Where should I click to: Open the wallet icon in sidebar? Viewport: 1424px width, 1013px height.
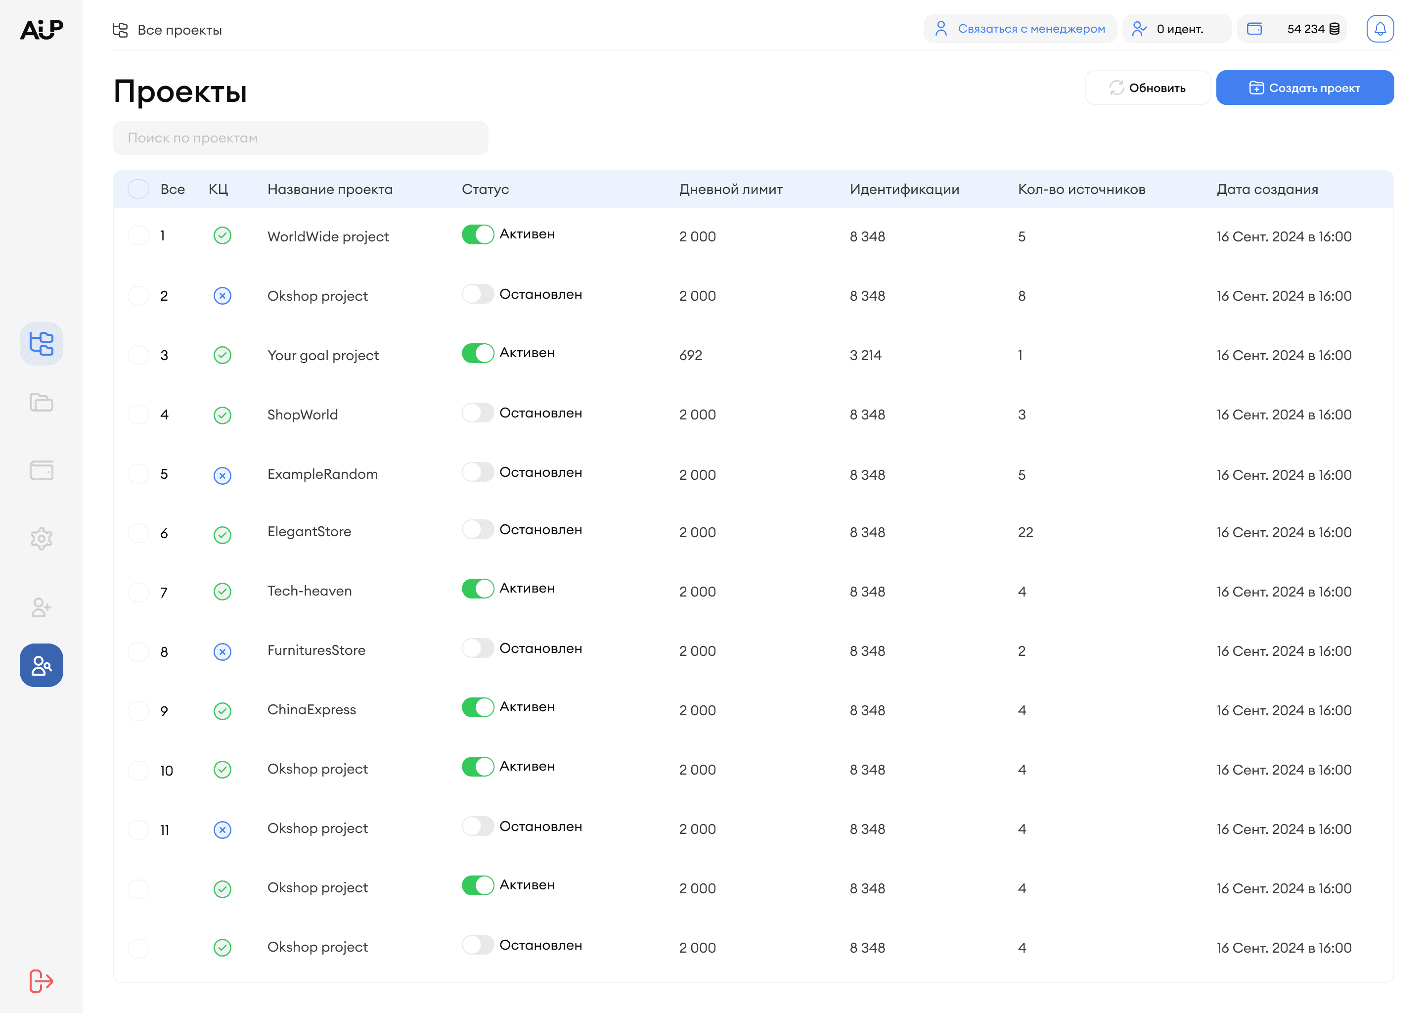pos(41,470)
